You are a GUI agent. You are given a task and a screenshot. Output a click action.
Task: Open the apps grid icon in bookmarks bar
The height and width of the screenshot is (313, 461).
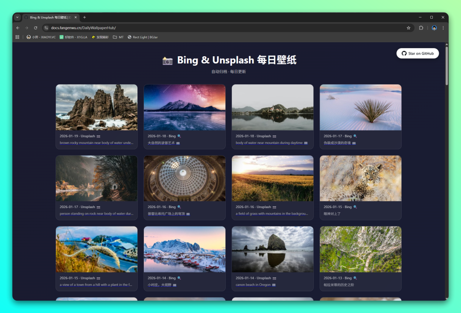coord(18,37)
